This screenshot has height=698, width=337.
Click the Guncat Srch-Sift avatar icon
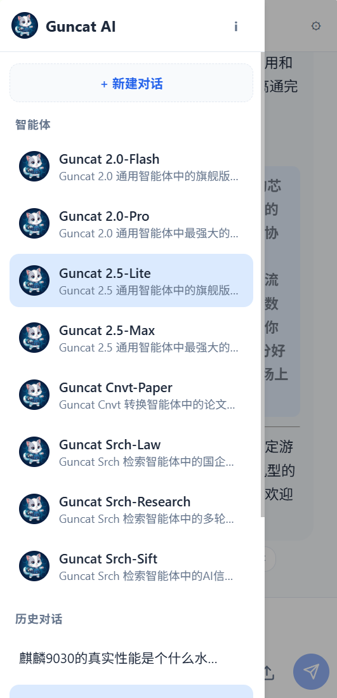click(x=34, y=566)
